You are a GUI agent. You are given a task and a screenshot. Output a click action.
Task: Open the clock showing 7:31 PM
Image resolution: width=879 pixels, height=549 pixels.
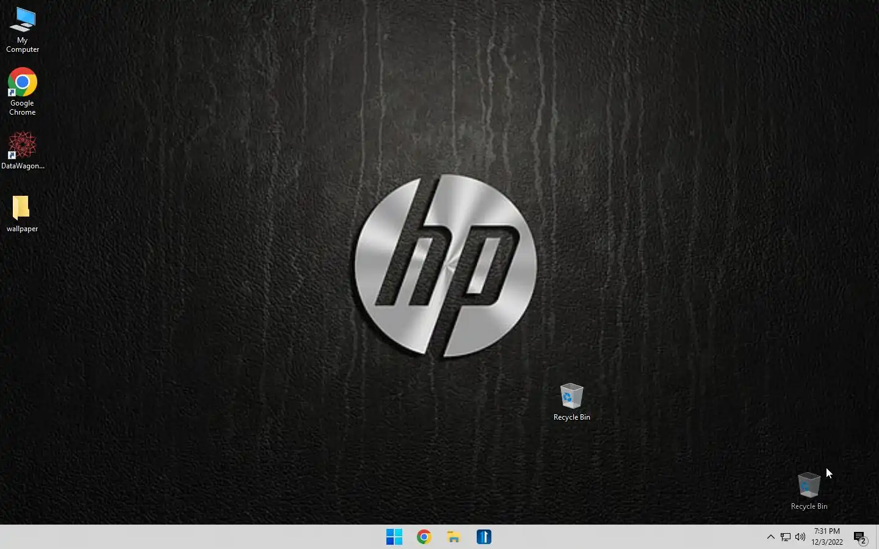tap(827, 537)
